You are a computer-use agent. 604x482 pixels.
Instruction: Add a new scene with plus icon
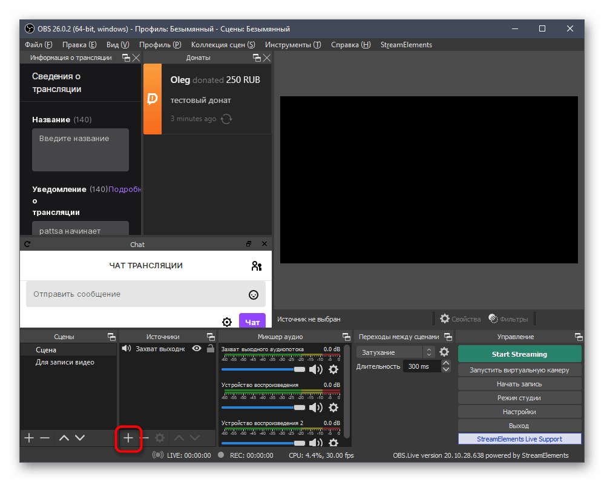pyautogui.click(x=28, y=438)
